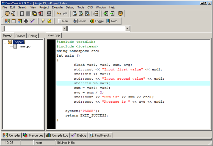Click the Compile icon with colored squares
The image size is (213, 146).
point(7,21)
